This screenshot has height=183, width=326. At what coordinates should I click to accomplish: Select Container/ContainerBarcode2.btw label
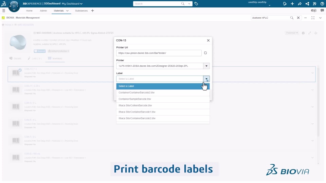click(163, 93)
